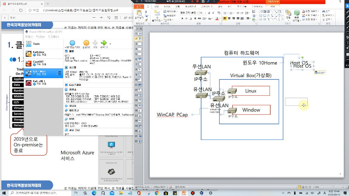The width and height of the screenshot is (349, 196).
Task: Open VirtualBox Settings (설정) gear icon
Action: click(x=86, y=43)
